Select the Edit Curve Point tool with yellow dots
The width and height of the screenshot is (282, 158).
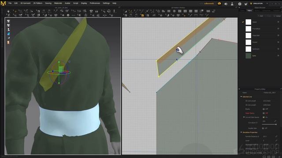[130, 11]
